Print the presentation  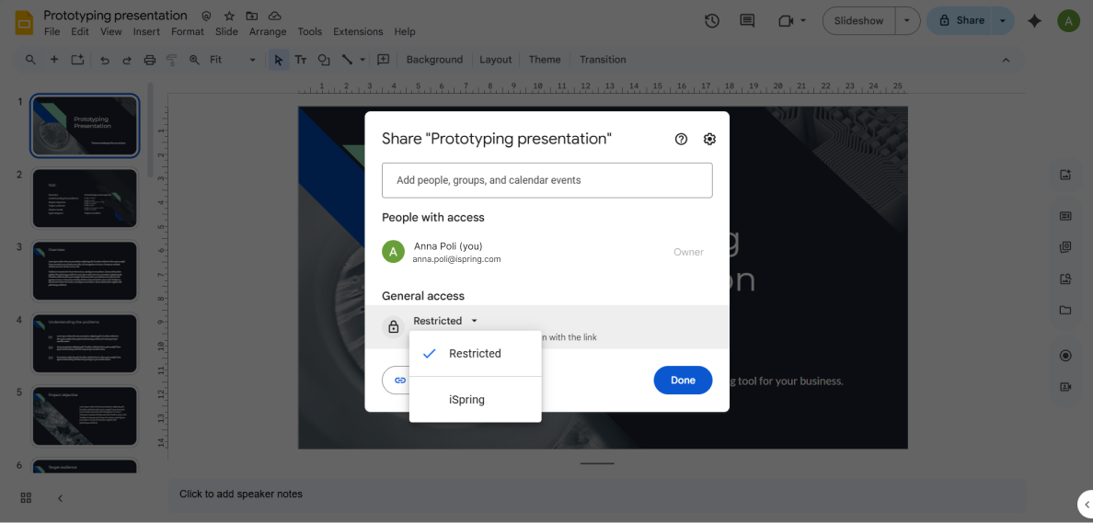149,60
